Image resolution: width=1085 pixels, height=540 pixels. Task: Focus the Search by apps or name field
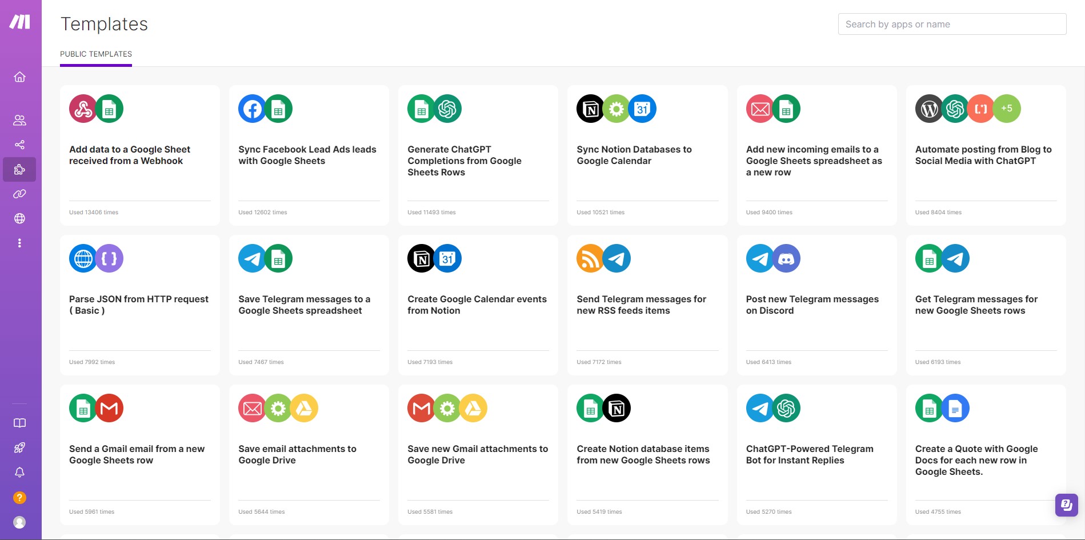pyautogui.click(x=952, y=24)
